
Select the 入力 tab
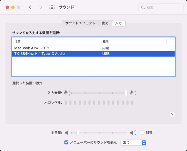[x=118, y=23]
